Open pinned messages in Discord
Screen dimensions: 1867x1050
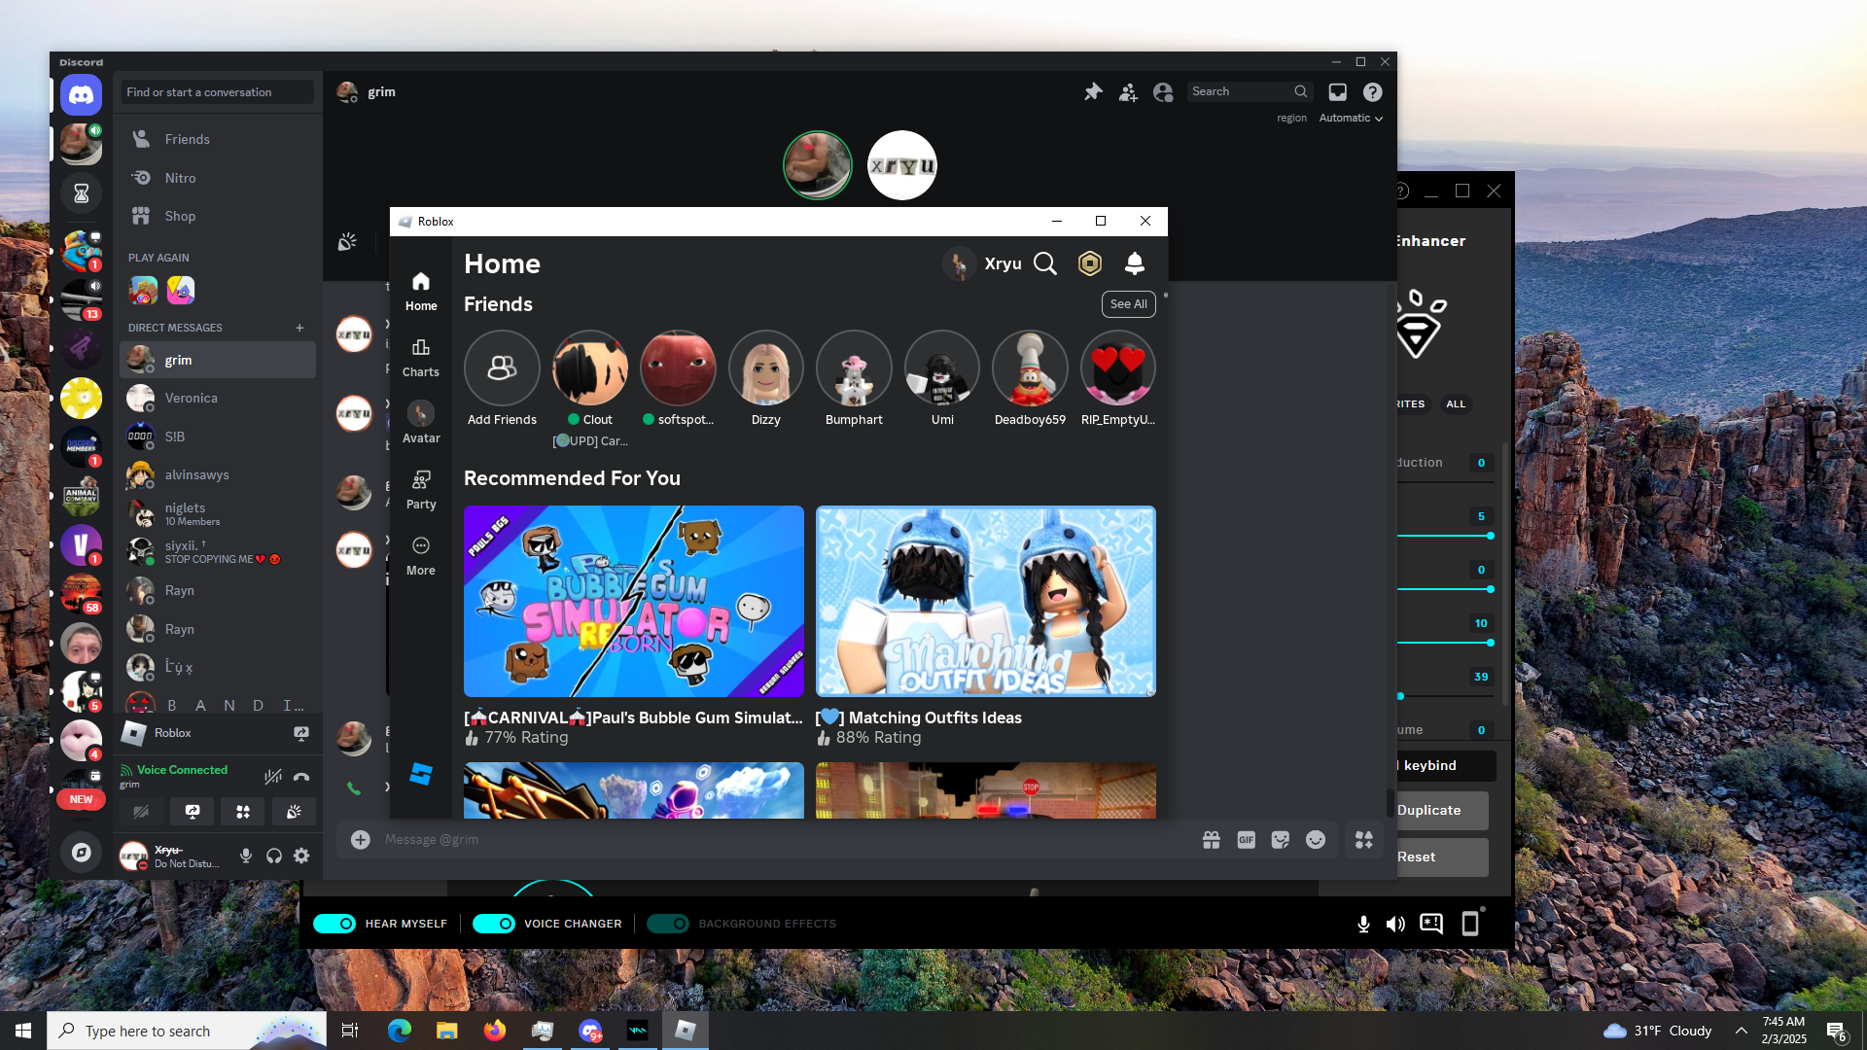[1093, 91]
